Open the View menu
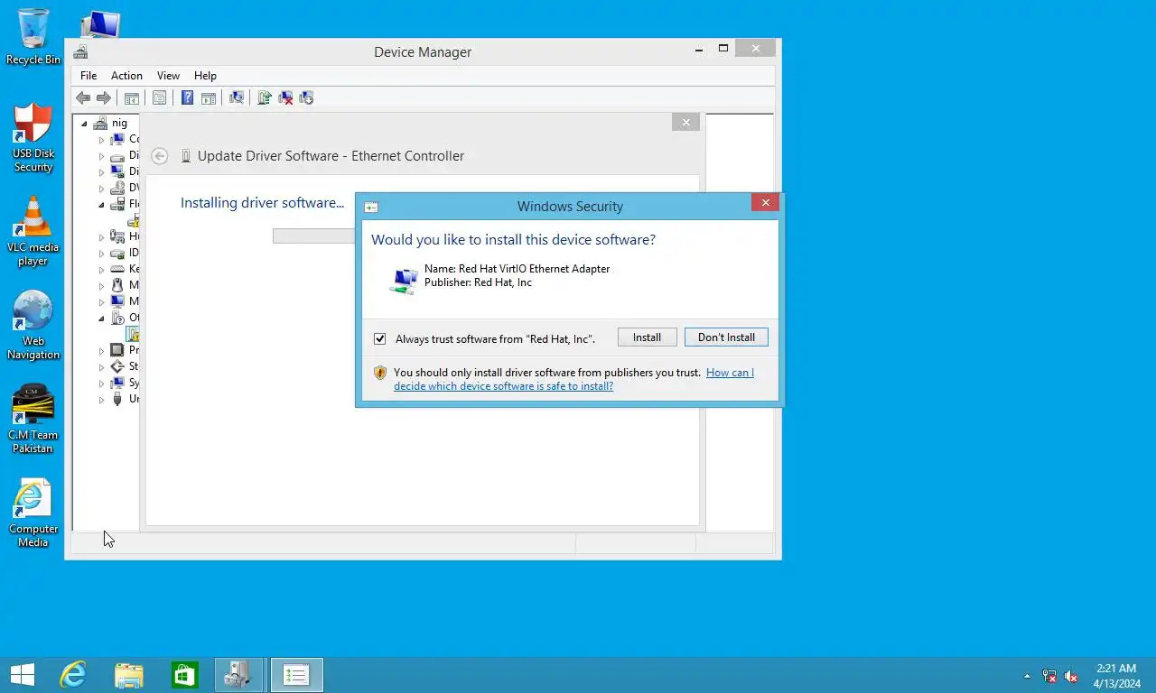 (168, 76)
